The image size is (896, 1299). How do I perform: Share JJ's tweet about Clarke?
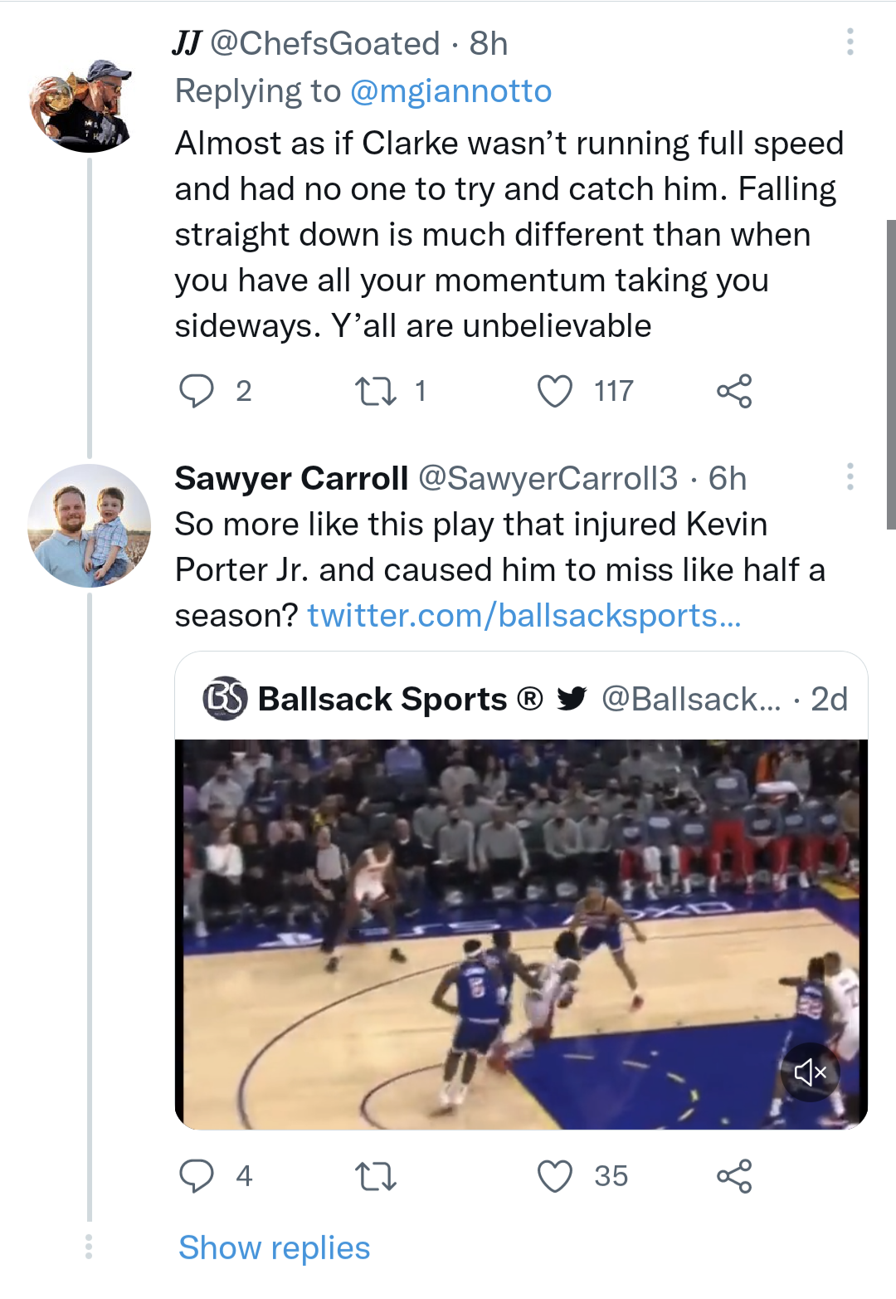[734, 391]
